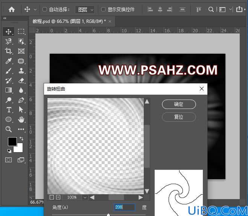Screen dimensions: 248x216
Task: Switch to the 教程.psd document tab
Action: tap(69, 21)
